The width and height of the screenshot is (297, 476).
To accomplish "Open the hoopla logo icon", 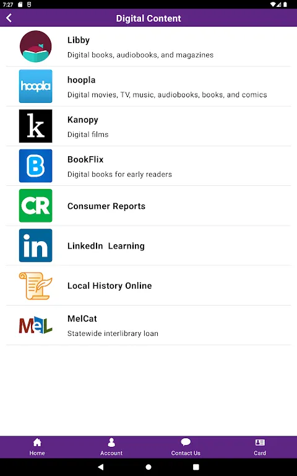I will 35,86.
